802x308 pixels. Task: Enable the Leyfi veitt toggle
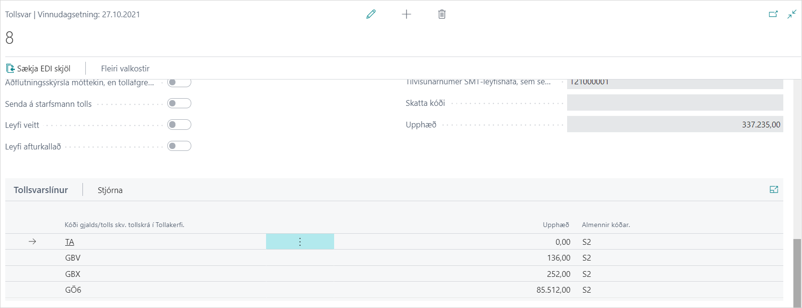click(179, 125)
